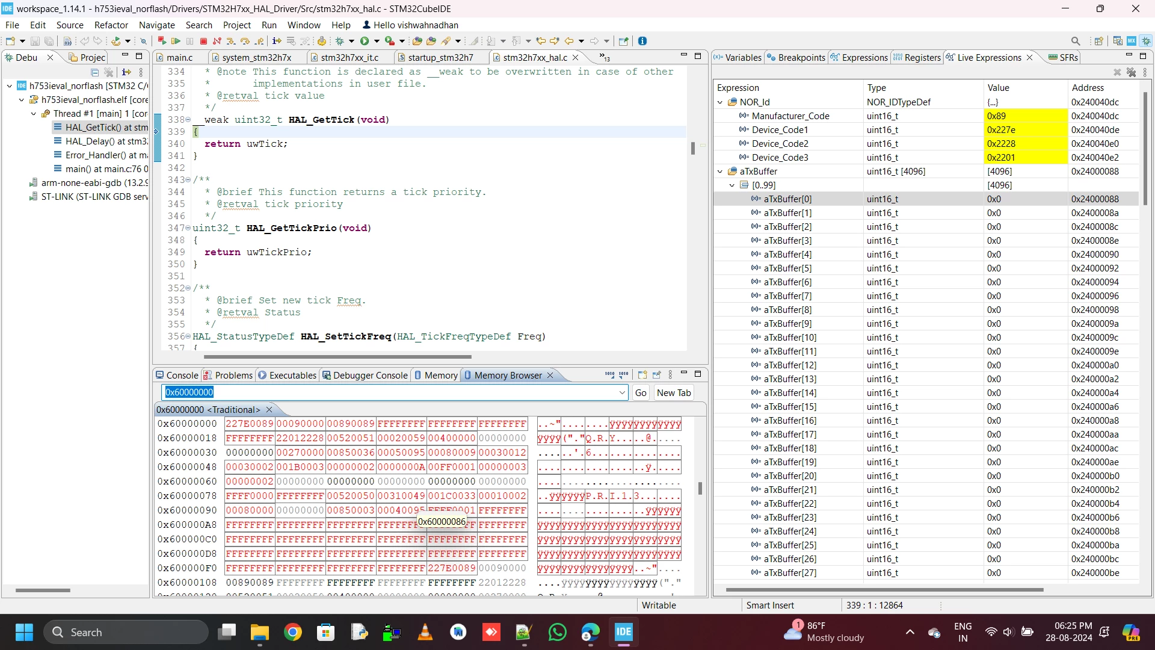Click the Export memory 1010 icon

point(624,375)
